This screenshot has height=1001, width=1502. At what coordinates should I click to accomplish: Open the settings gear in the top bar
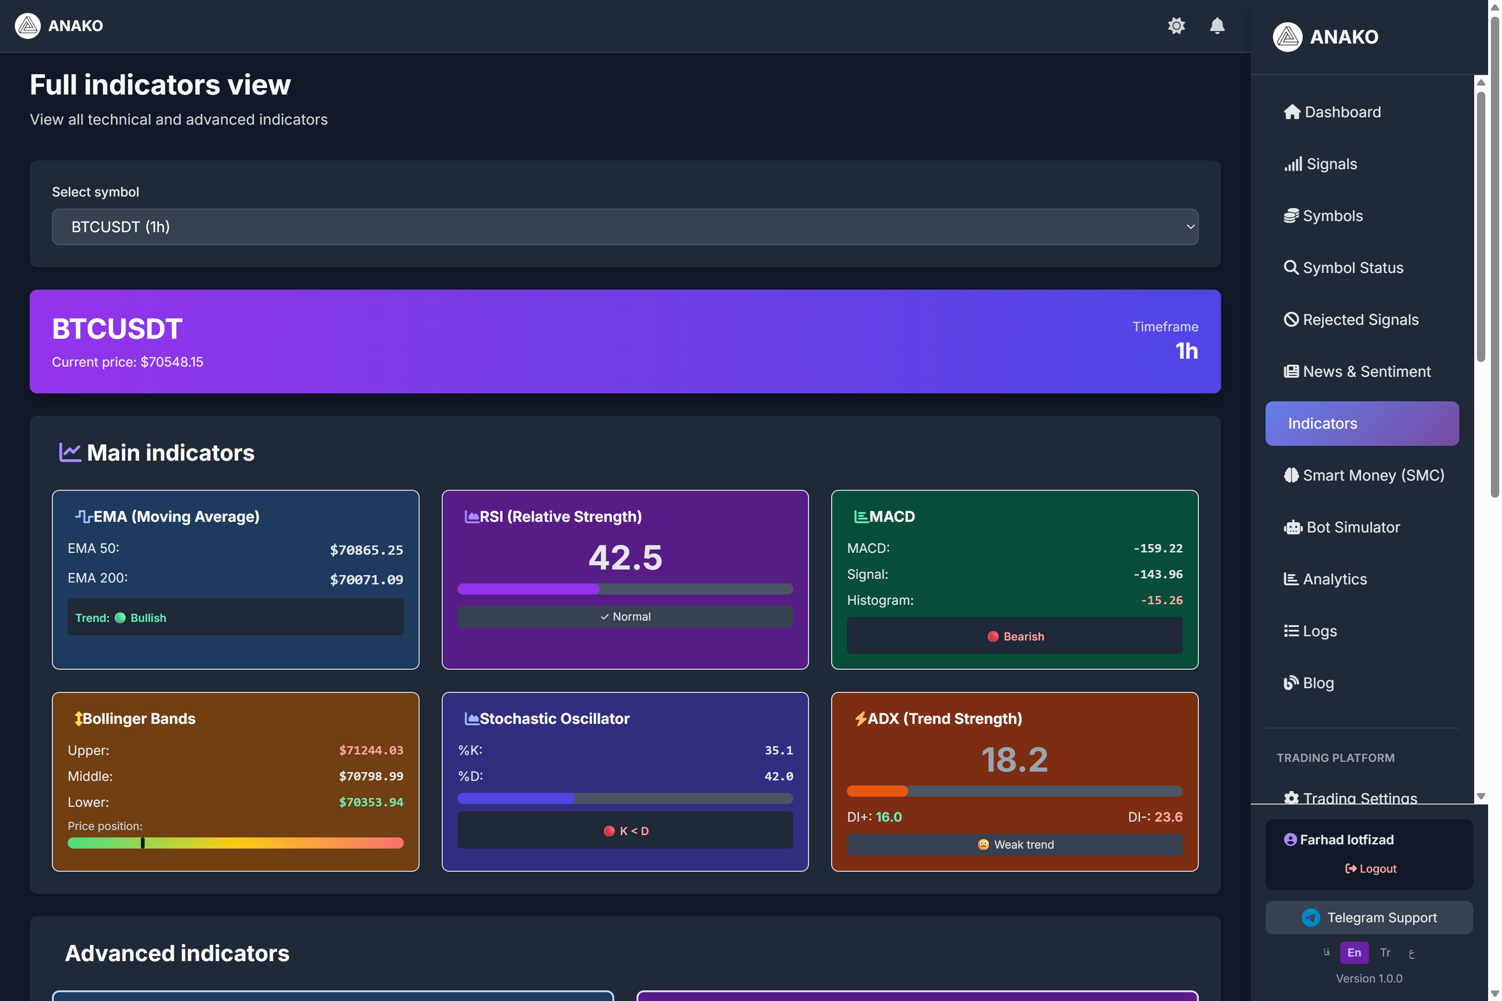[x=1177, y=26]
